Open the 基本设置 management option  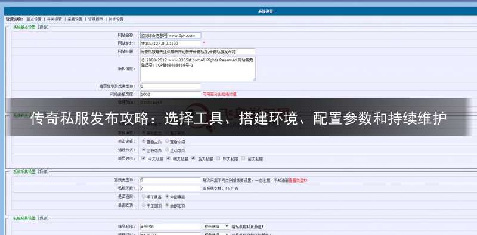pyautogui.click(x=34, y=19)
